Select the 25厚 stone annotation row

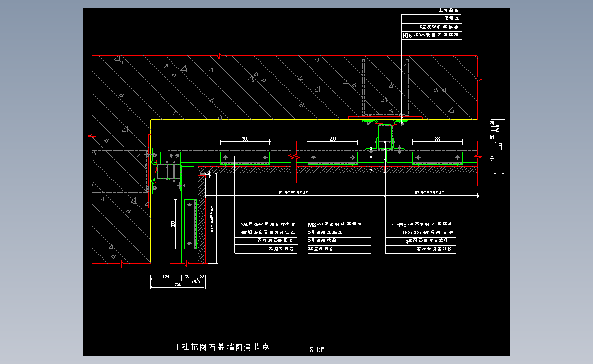281,249
